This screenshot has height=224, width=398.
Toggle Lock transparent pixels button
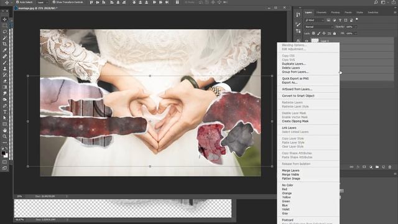(313, 33)
